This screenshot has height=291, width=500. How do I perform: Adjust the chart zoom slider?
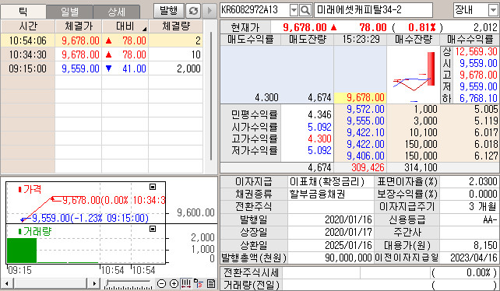point(128,283)
